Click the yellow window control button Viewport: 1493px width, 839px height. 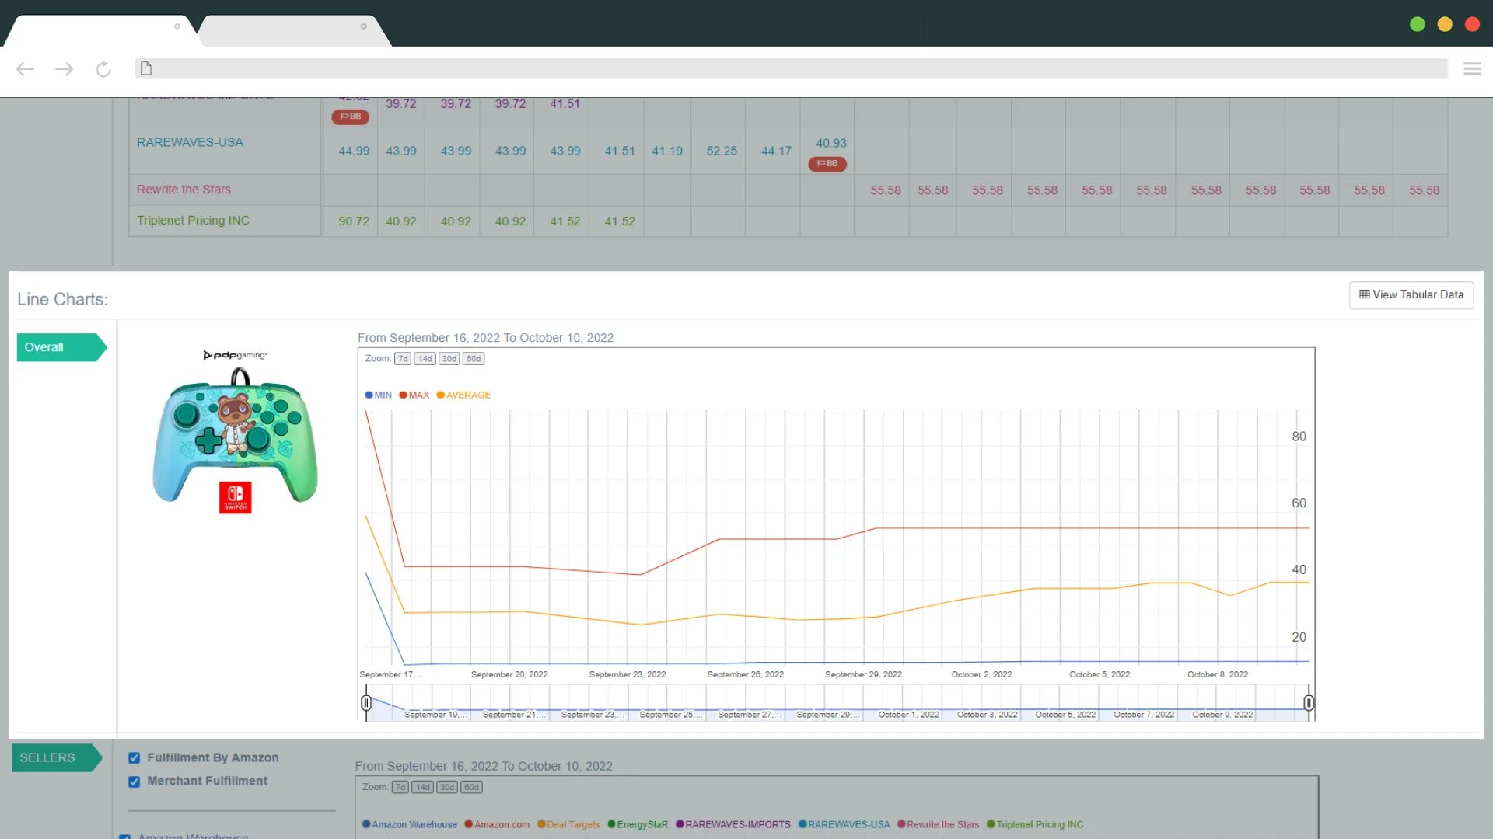[x=1445, y=25]
